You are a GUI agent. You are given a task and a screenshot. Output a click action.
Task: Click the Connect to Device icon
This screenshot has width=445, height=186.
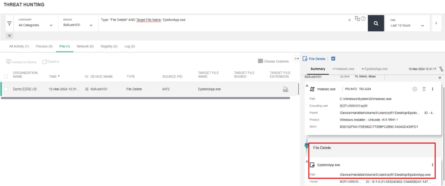(8, 62)
